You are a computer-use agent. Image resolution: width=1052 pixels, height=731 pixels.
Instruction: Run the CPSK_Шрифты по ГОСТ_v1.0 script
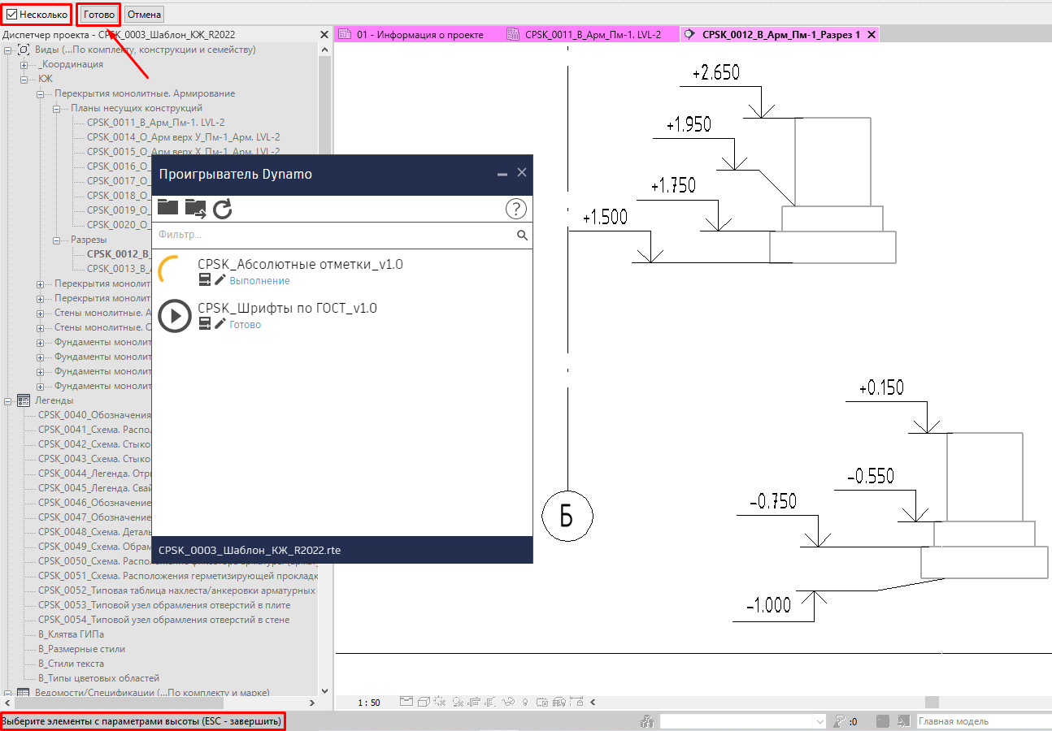coord(175,316)
